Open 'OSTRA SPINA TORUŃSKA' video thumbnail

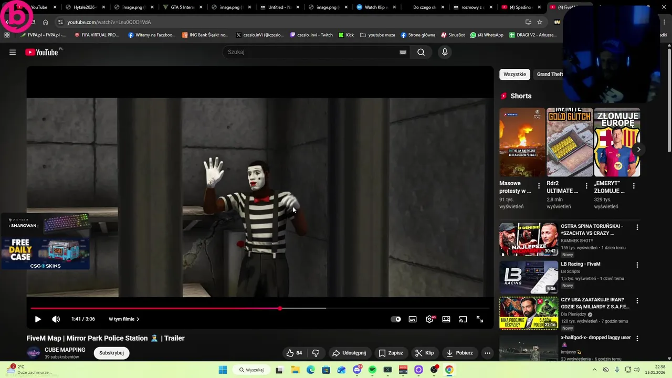coord(529,239)
